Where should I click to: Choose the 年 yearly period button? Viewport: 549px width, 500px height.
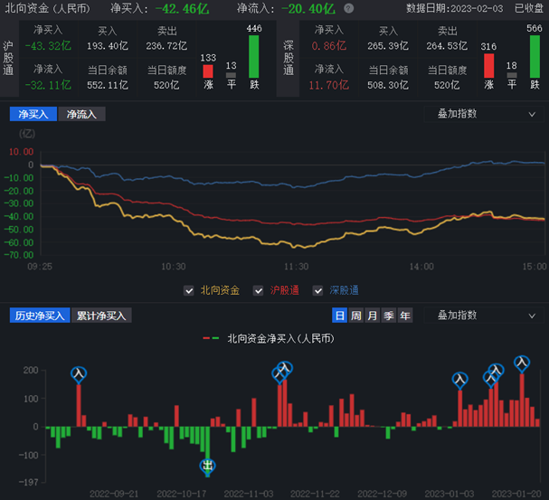(405, 316)
